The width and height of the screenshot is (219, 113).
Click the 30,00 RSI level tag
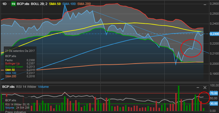click(214, 104)
